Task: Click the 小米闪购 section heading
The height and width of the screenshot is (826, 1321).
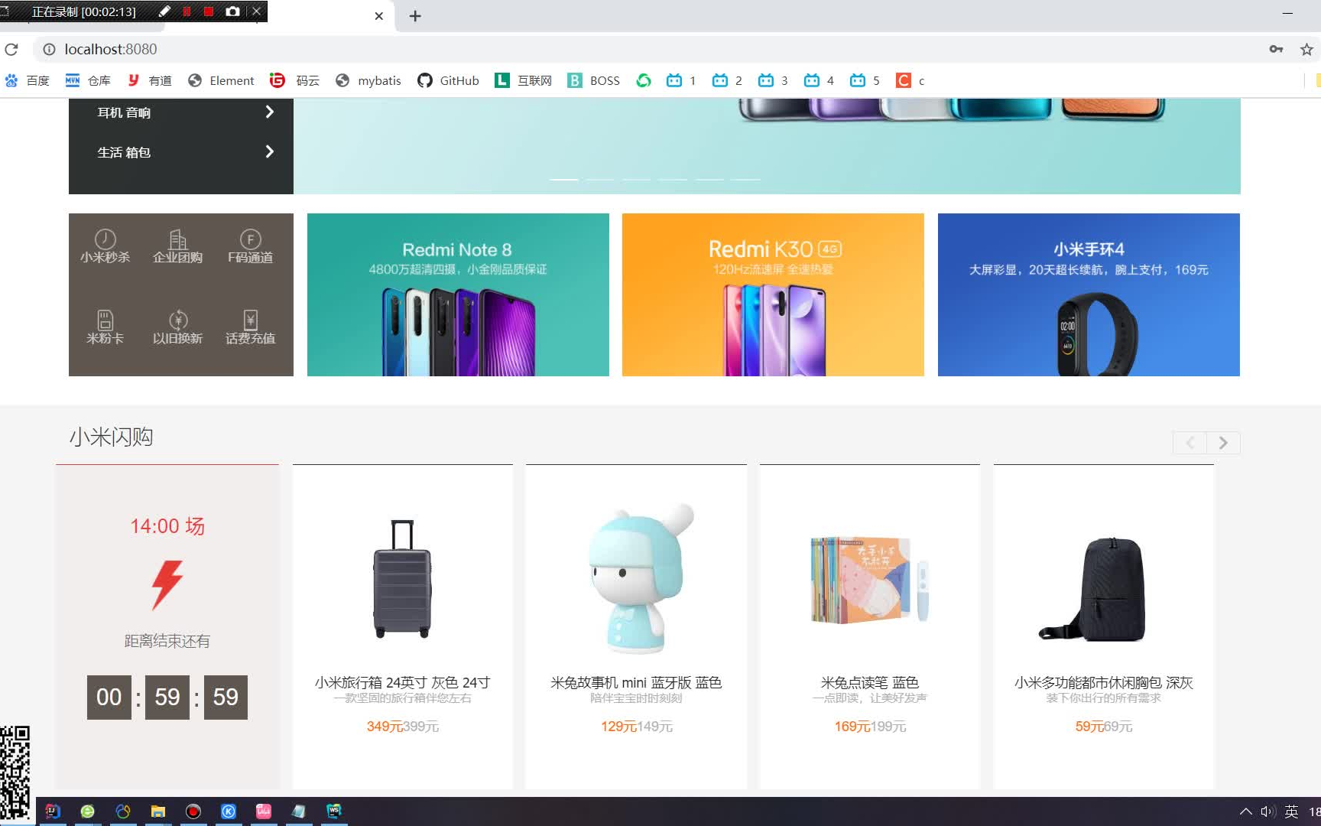Action: pyautogui.click(x=112, y=437)
